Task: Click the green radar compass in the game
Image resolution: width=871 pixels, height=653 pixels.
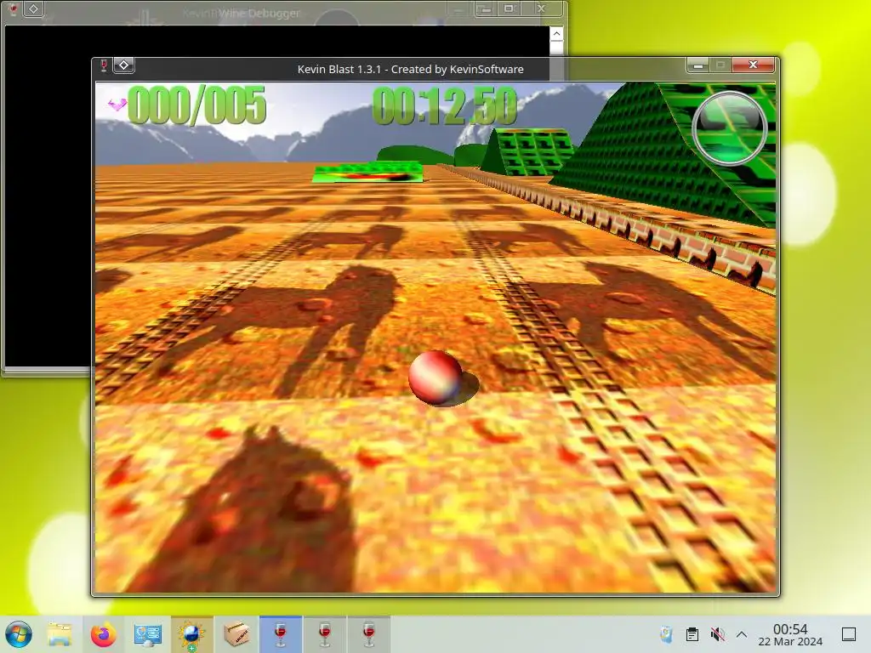Action: (729, 128)
